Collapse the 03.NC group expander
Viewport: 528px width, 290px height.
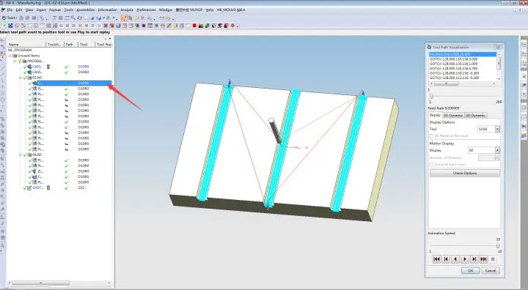click(21, 78)
